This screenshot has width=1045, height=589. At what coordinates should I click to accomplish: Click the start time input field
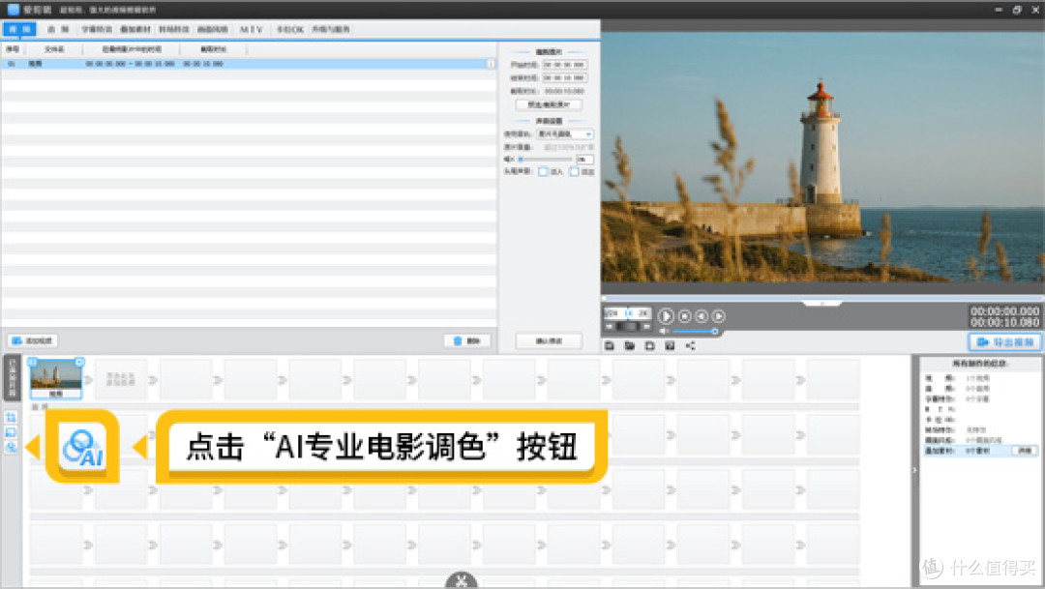click(564, 65)
